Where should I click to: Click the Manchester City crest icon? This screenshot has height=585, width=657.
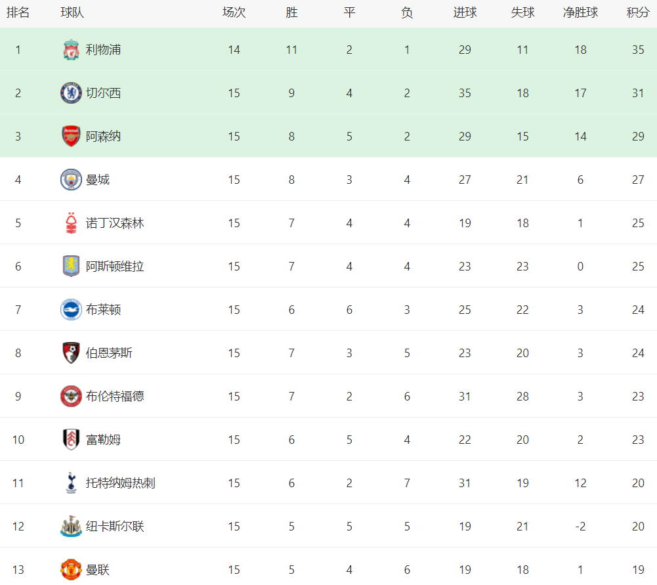pyautogui.click(x=72, y=179)
